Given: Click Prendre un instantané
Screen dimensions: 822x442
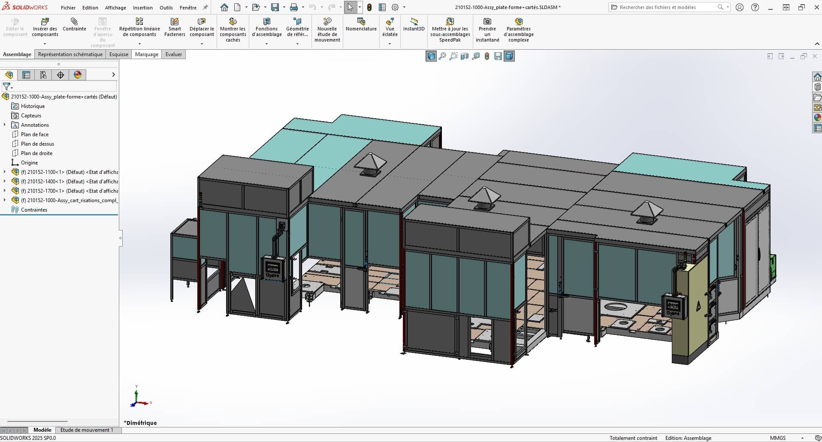Looking at the screenshot, I should point(487,30).
